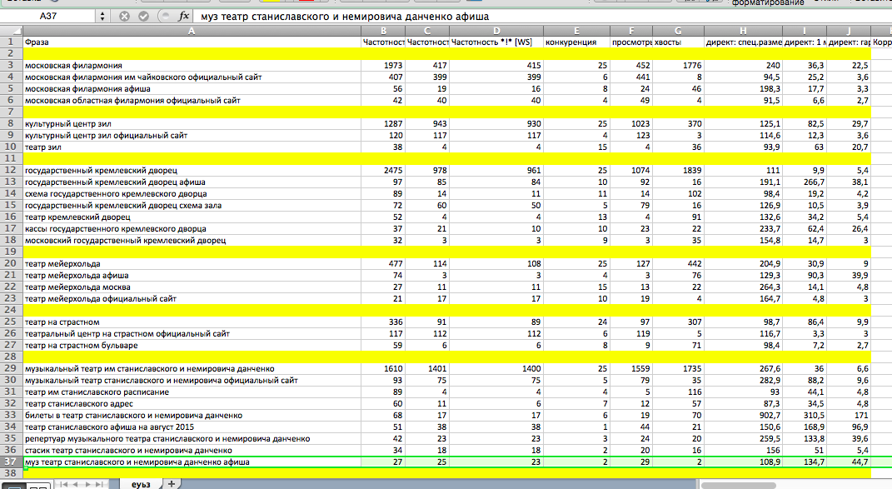This screenshot has height=489, width=892.
Task: Click the header cell Фраза
Action: pyautogui.click(x=192, y=42)
